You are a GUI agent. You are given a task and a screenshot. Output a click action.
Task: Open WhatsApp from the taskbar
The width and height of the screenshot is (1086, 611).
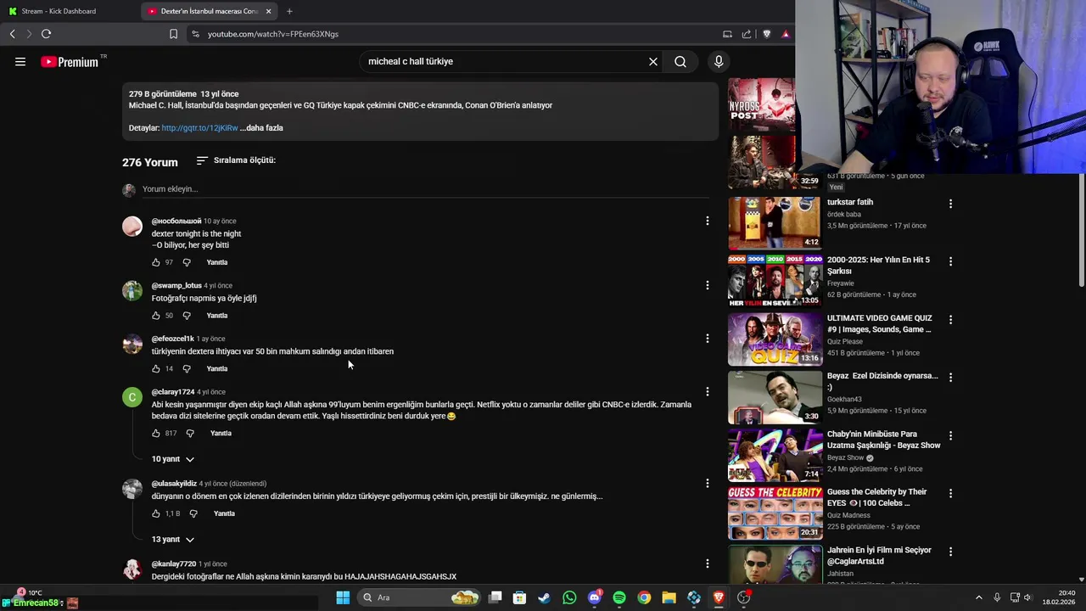pyautogui.click(x=569, y=597)
